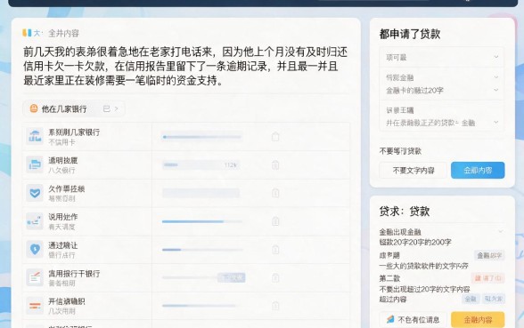Screen dimensions: 524x328
Task: Click the clipboard icon in 不信用卡 row
Action: click(x=275, y=136)
